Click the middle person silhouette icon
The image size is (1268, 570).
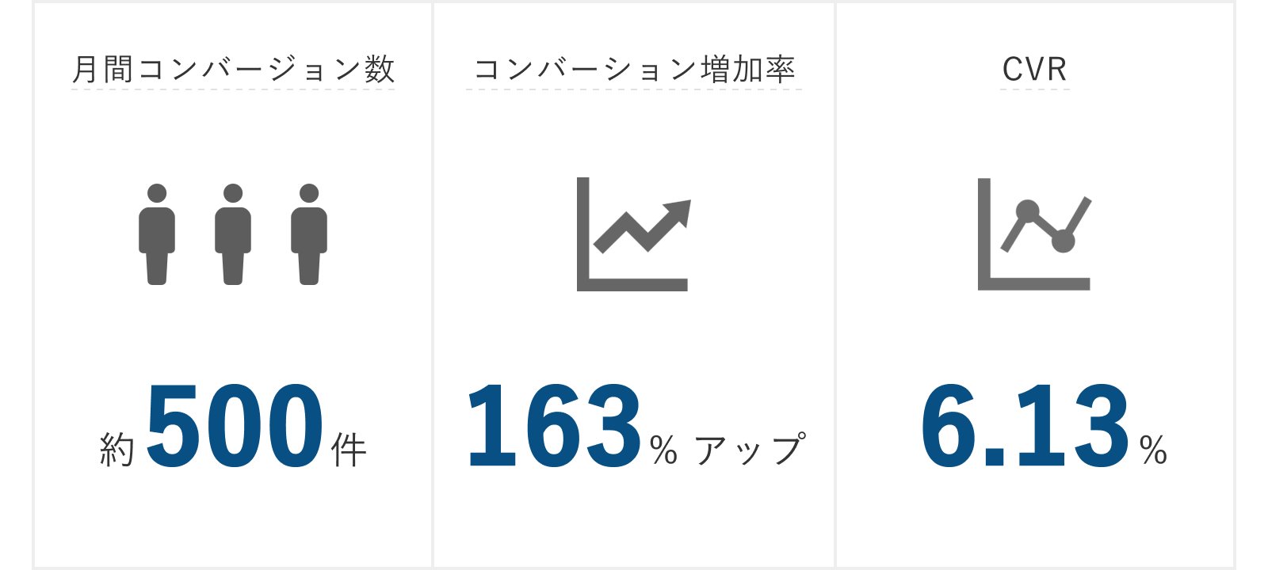[x=233, y=234]
